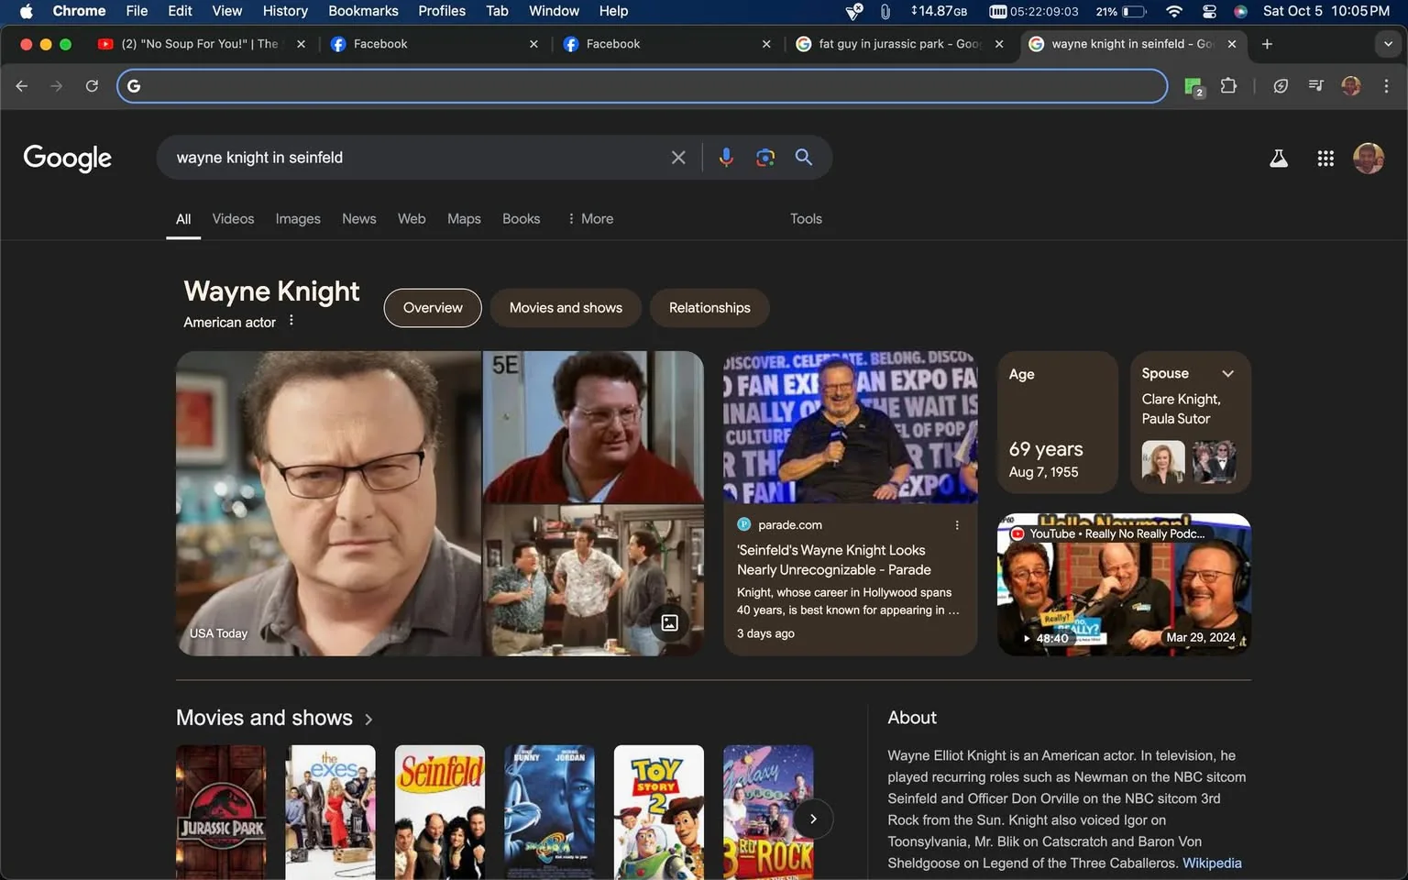Open the media control icon in the toolbar

(x=1316, y=86)
